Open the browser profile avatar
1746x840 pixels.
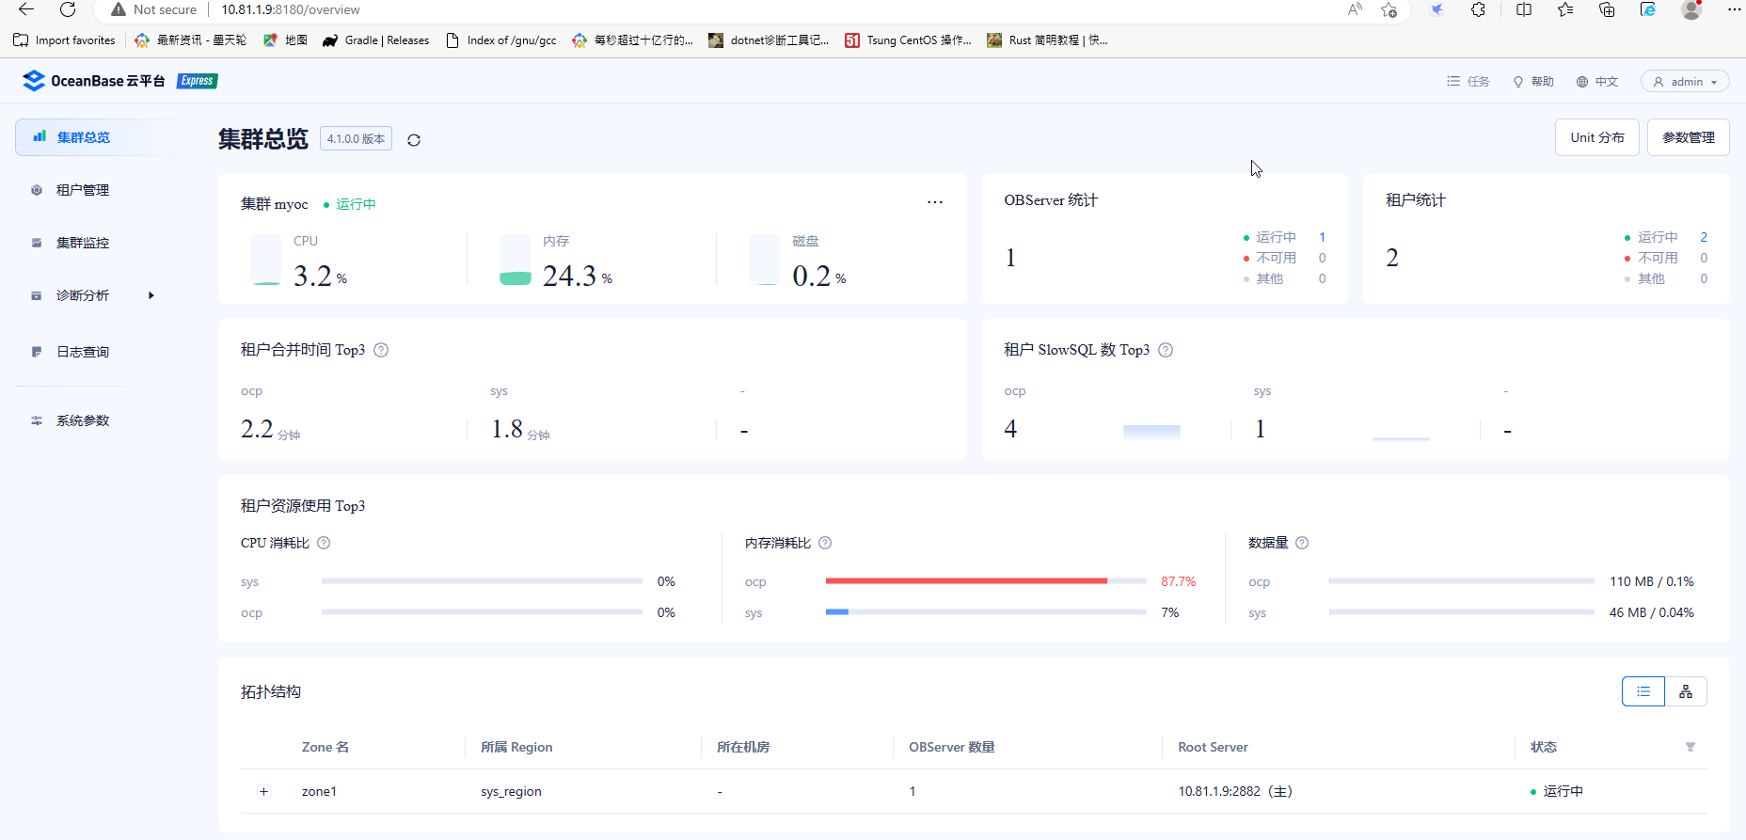1691,9
